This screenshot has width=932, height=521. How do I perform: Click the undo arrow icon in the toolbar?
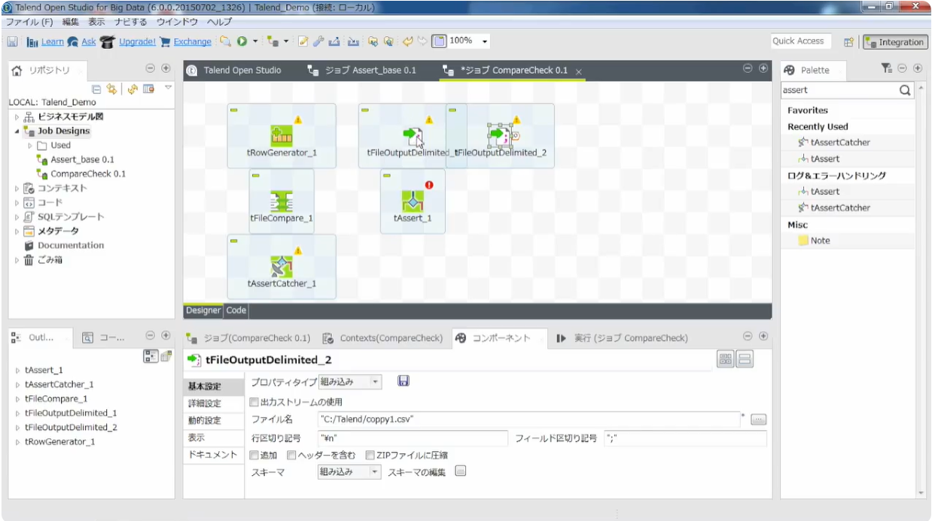(x=407, y=41)
